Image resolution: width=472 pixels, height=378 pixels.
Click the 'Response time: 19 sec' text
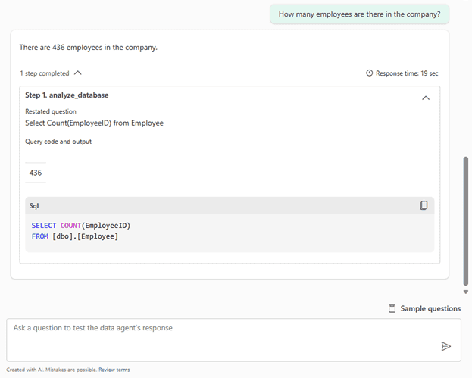pos(407,73)
